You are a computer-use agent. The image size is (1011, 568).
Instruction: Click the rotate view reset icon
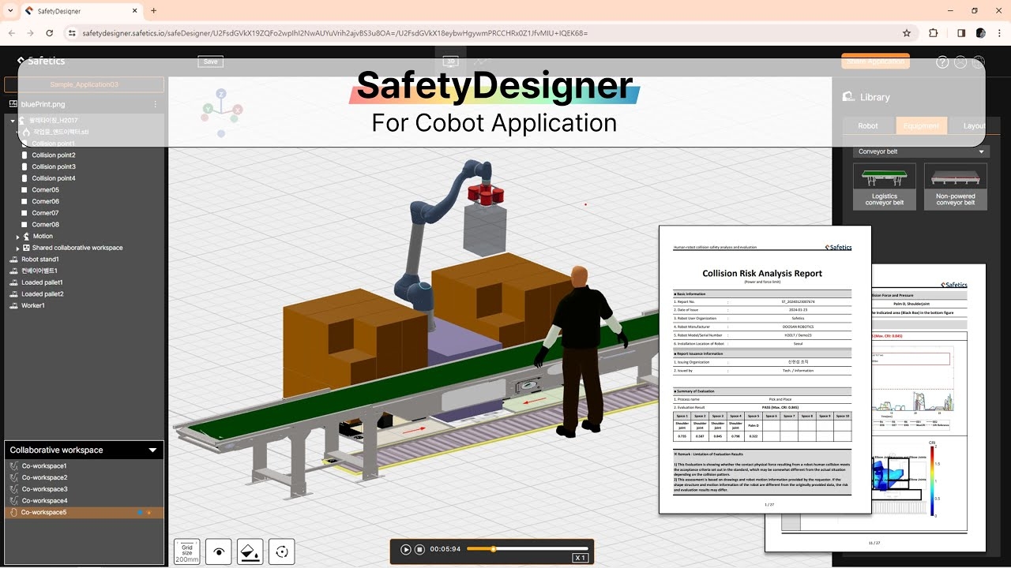pyautogui.click(x=282, y=552)
